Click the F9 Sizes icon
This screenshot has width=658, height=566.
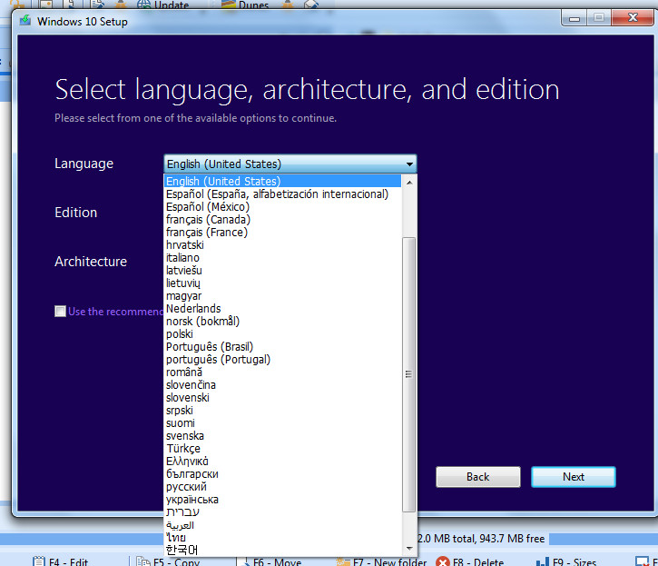pyautogui.click(x=542, y=561)
